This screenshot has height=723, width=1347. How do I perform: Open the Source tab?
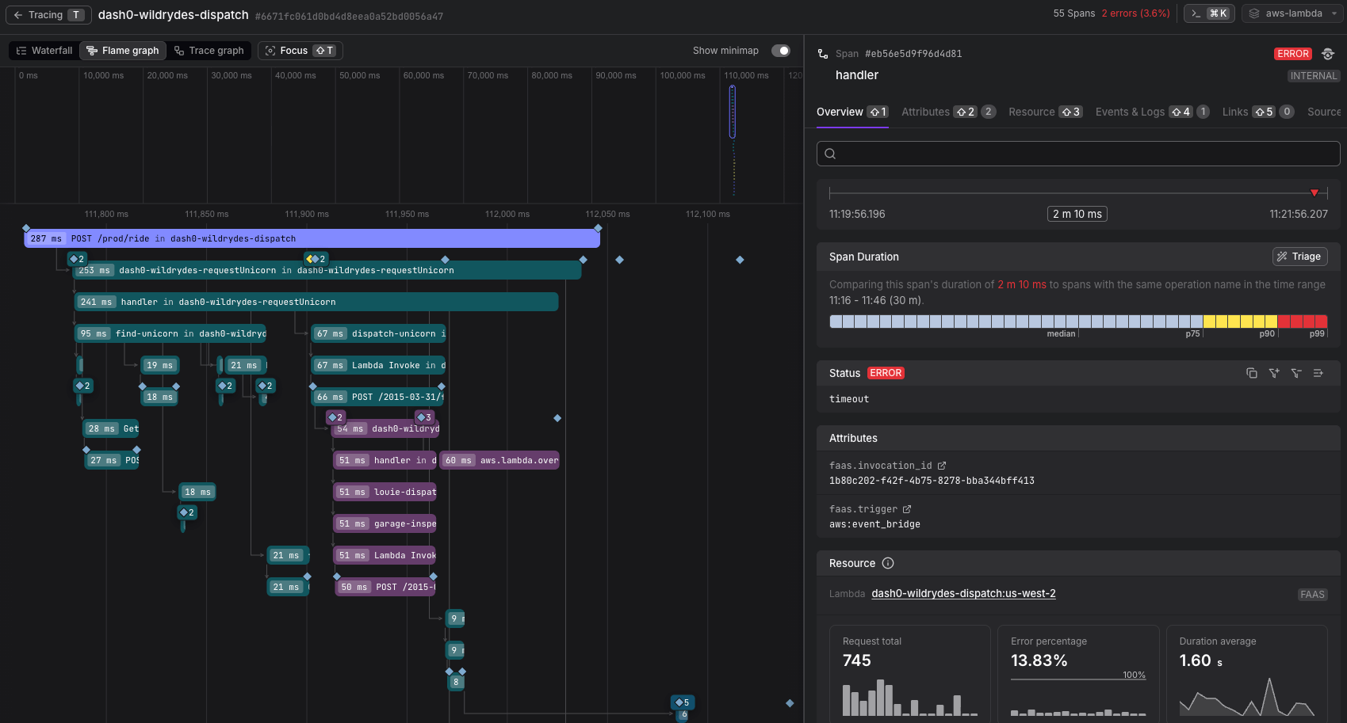[1324, 112]
